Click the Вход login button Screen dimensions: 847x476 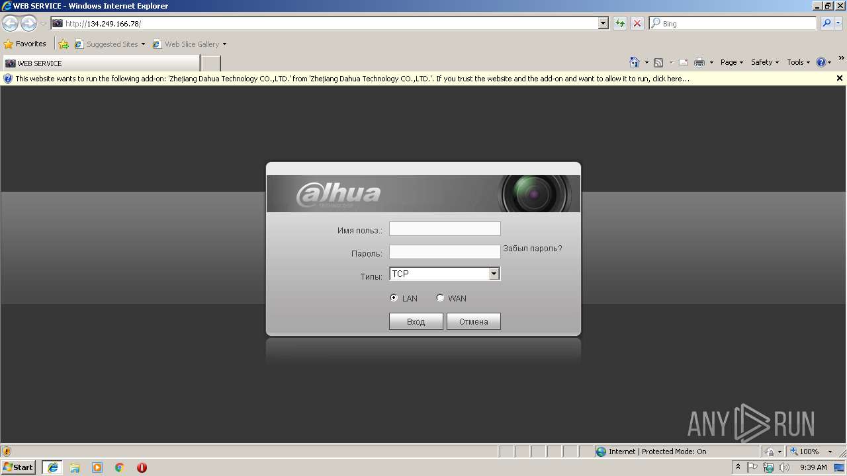click(x=416, y=321)
